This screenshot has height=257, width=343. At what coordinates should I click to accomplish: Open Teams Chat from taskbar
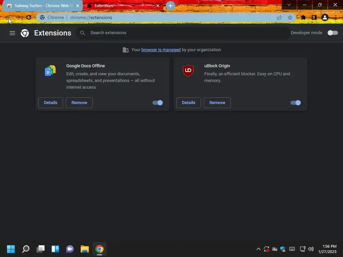point(70,249)
